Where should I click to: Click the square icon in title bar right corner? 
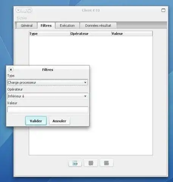tap(163, 10)
